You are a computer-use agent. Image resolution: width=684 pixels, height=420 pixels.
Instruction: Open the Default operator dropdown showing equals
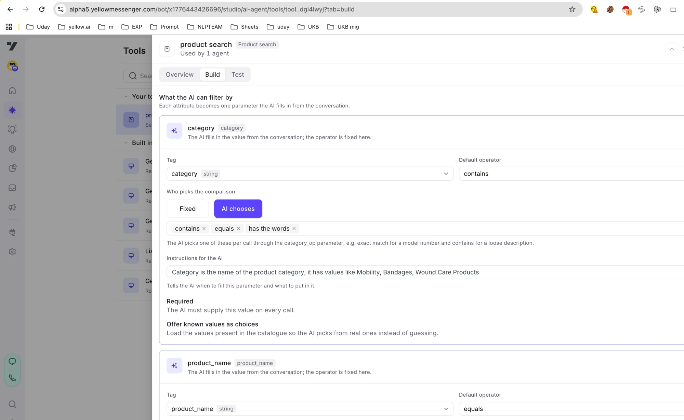pos(571,409)
